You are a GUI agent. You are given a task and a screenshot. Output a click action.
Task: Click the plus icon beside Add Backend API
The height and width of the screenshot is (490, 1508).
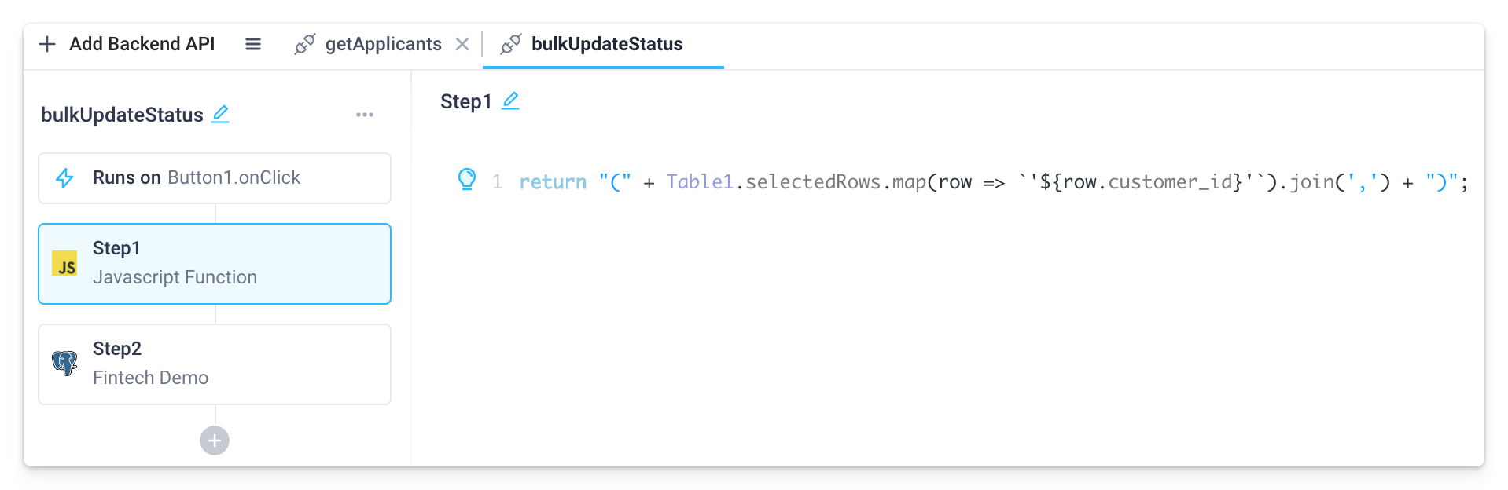tap(47, 44)
